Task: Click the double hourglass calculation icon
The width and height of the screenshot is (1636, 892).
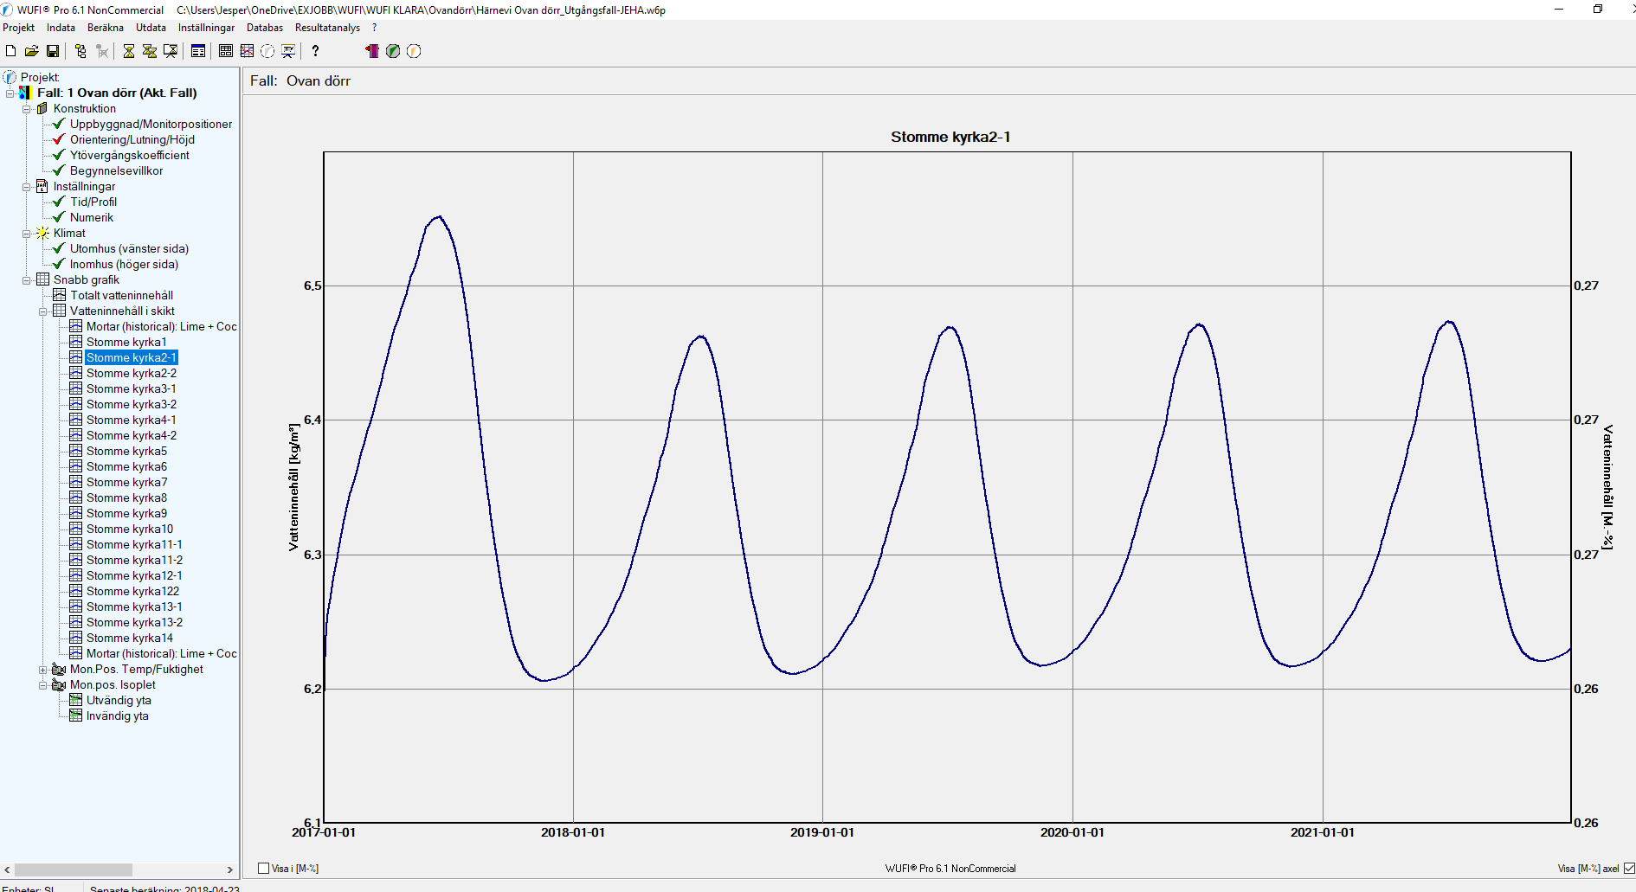Action: click(x=149, y=51)
